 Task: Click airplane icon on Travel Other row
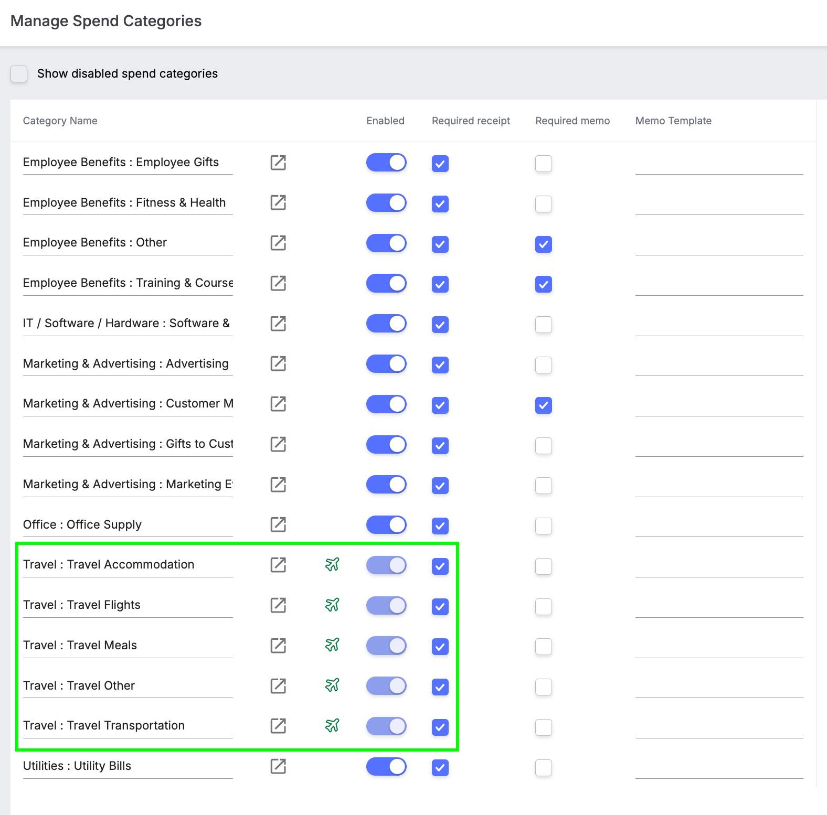[x=332, y=685]
